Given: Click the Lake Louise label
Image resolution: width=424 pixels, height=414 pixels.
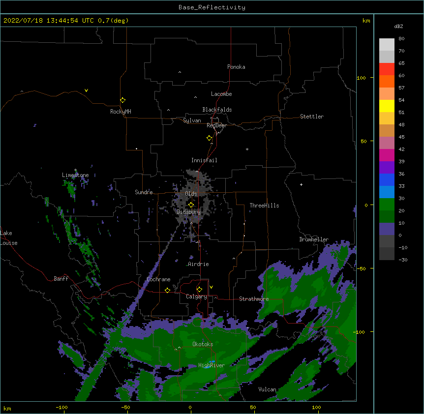Looking at the screenshot, I should (9, 238).
